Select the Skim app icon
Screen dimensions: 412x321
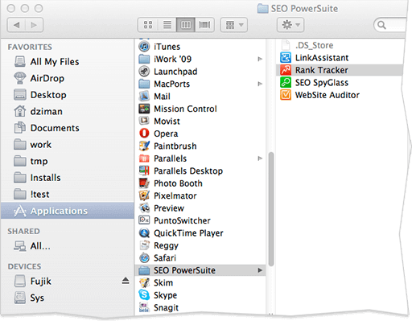(x=144, y=282)
